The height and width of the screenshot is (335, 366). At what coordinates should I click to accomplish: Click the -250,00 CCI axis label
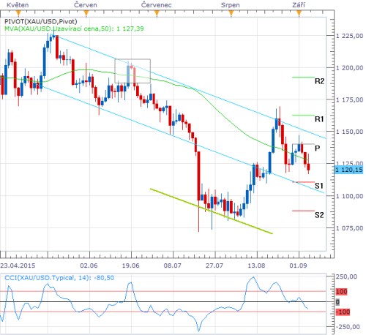coord(347,327)
